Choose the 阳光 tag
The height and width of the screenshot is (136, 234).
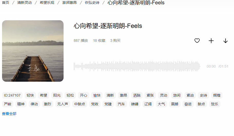click(x=57, y=95)
